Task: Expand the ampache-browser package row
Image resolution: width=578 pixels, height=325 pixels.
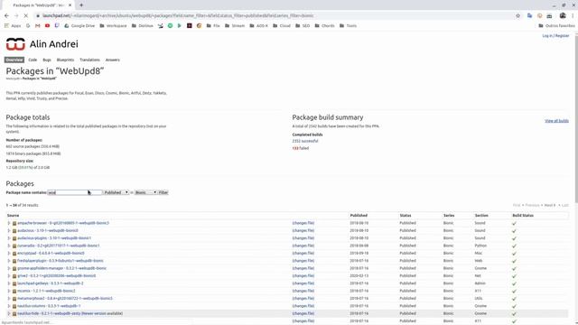Action: click(x=9, y=223)
